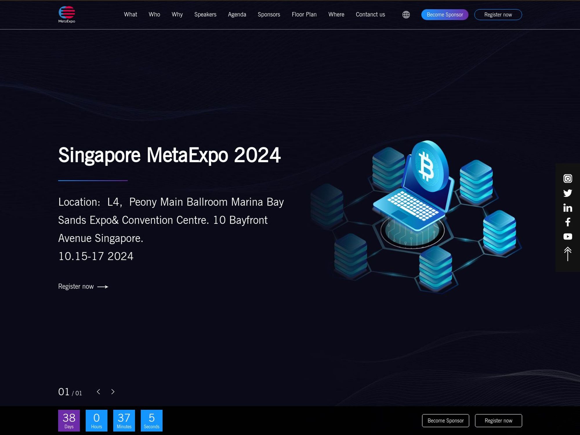
Task: Go to next slide arrow
Action: pos(113,392)
